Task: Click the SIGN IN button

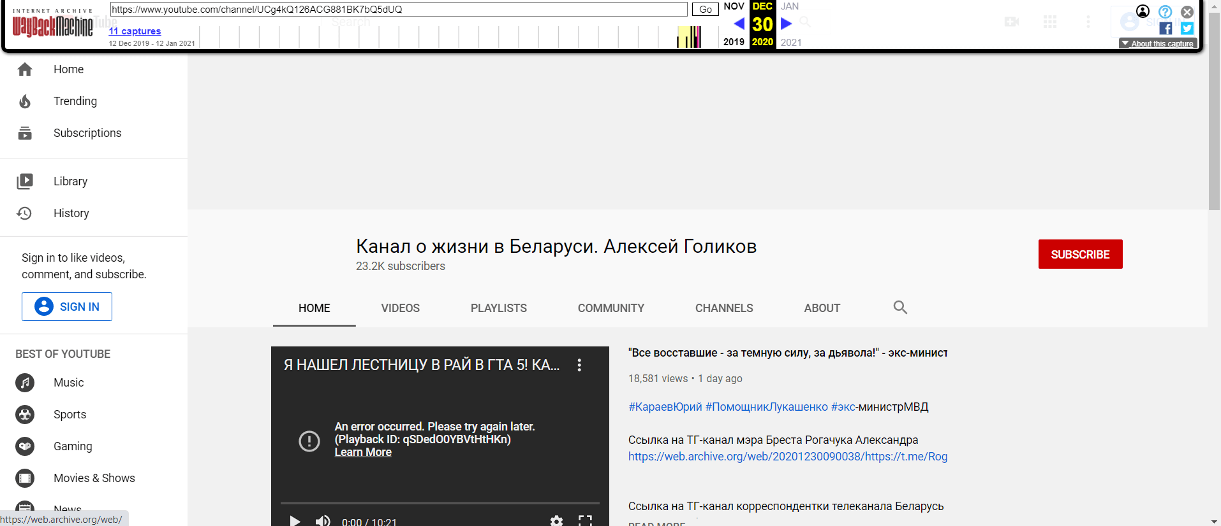Action: coord(67,306)
